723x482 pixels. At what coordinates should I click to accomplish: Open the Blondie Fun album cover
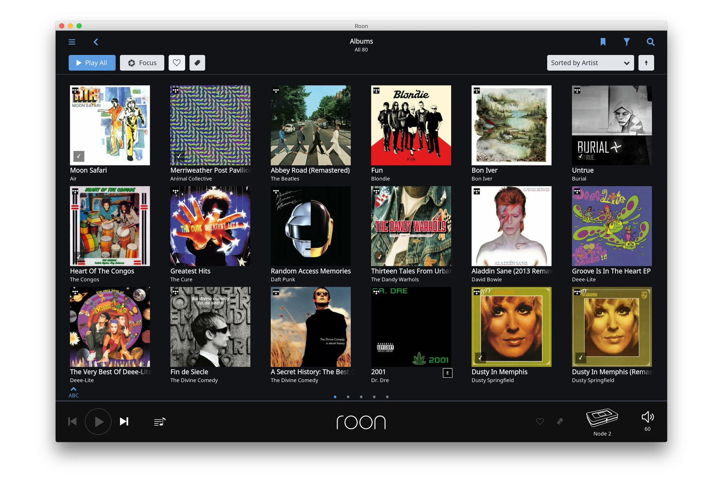(411, 125)
